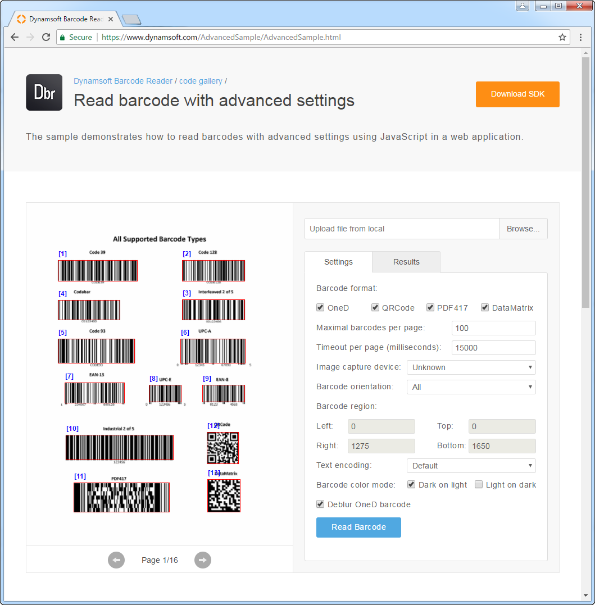Click the Maximal barcodes per page field
This screenshot has height=605, width=595.
click(x=493, y=328)
